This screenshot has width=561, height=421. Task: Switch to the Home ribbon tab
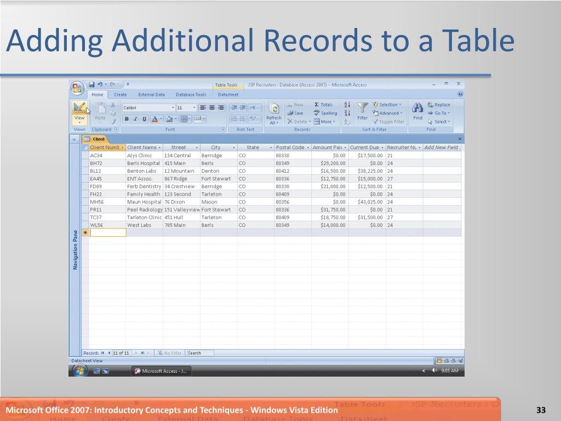coord(98,94)
